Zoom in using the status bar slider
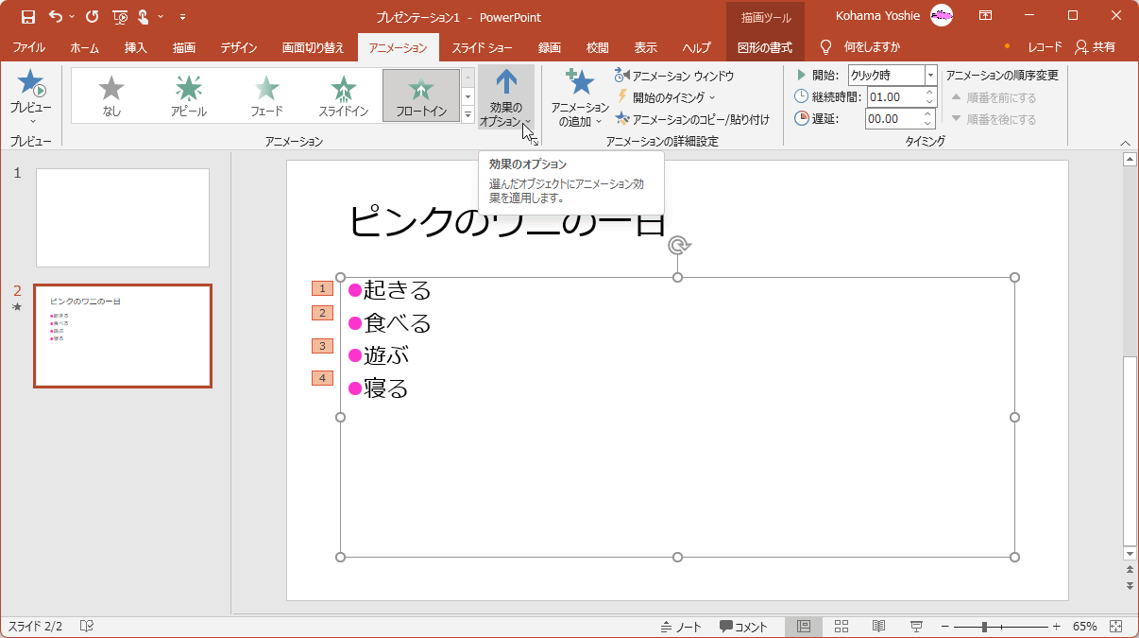This screenshot has width=1139, height=638. click(x=1057, y=626)
